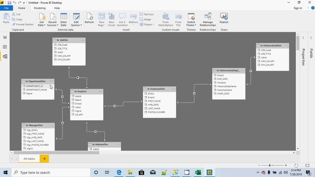Screen dimensions: 315x177
Task: Select the hr EmpFact table header
Action: tap(87, 91)
